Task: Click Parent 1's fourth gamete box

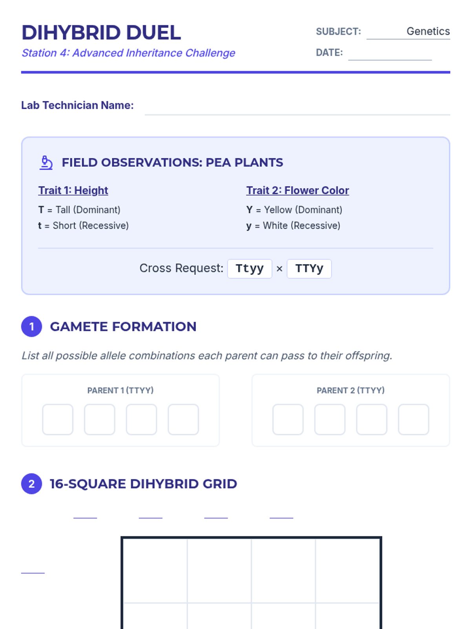Action: [x=183, y=419]
